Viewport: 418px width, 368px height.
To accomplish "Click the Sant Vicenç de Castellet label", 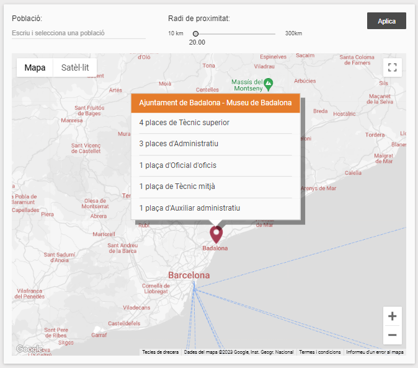I will [86, 148].
